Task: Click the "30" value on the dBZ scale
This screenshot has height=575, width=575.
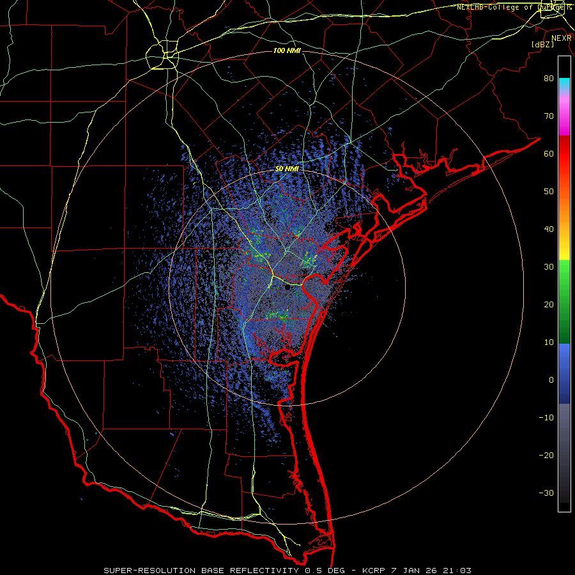Action: 549,267
